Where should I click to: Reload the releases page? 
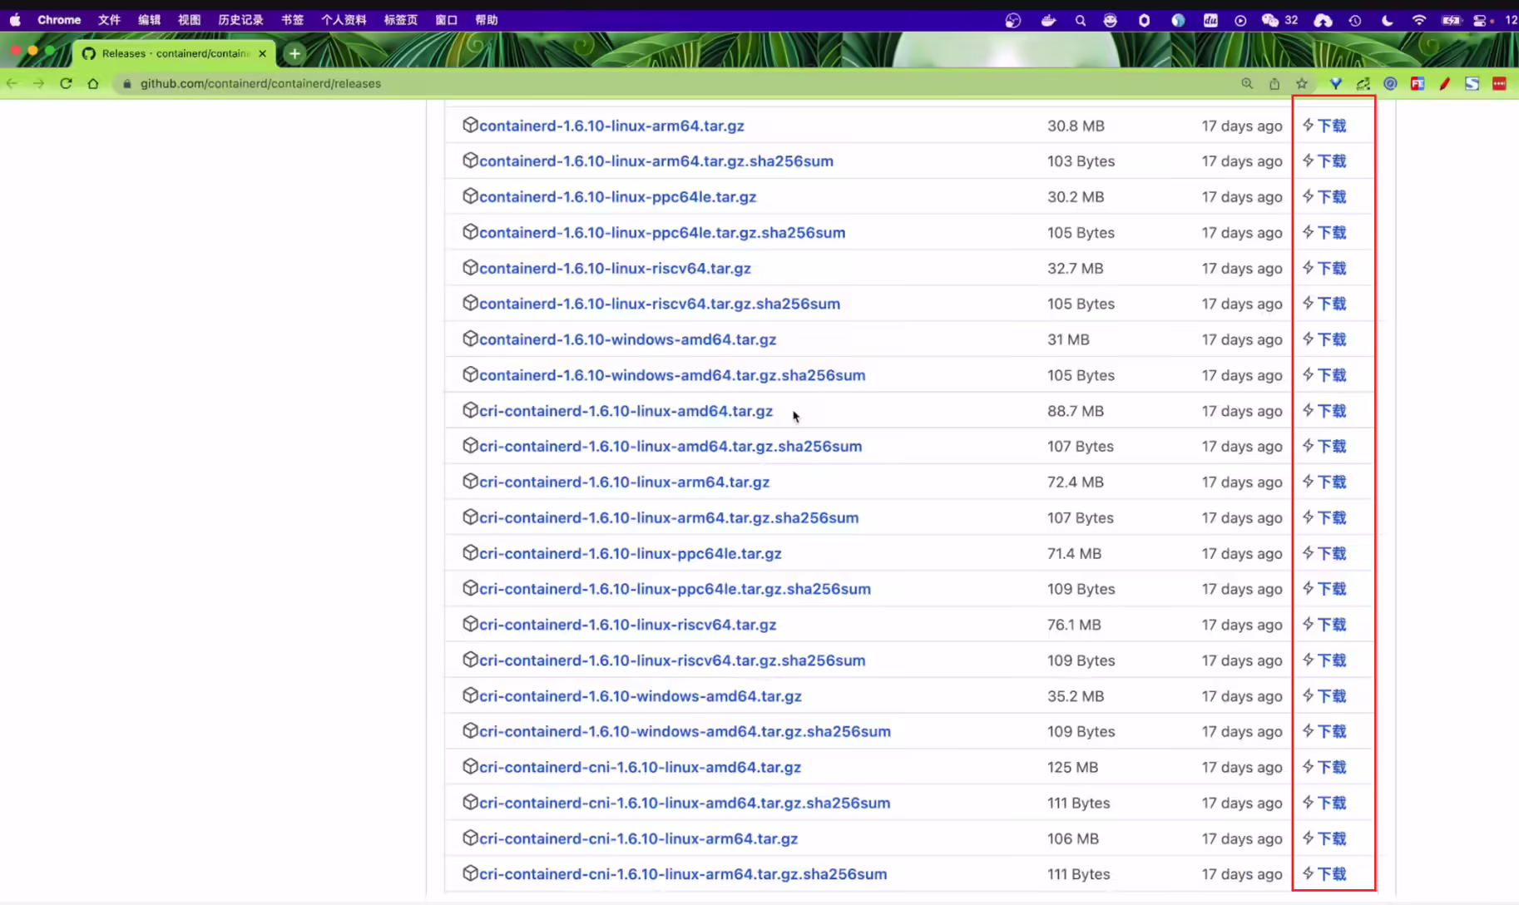coord(66,83)
